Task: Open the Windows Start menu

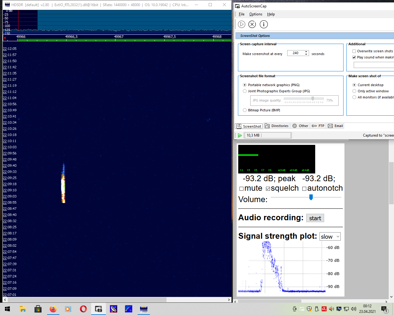Action: (x=7, y=309)
